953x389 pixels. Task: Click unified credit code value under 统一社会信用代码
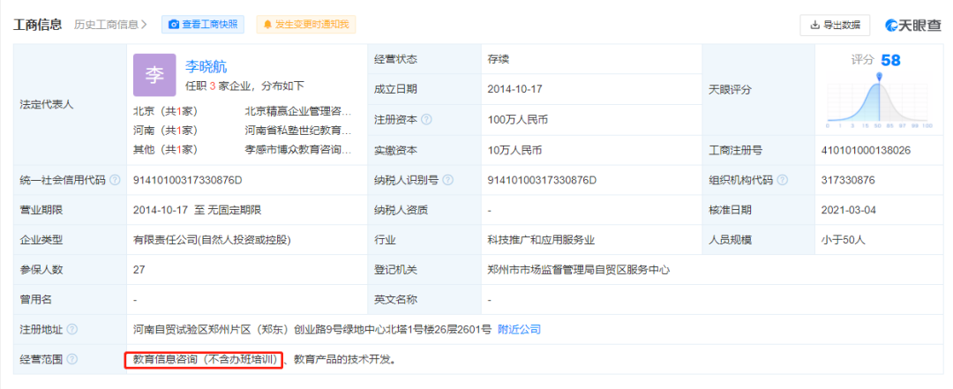[x=188, y=180]
